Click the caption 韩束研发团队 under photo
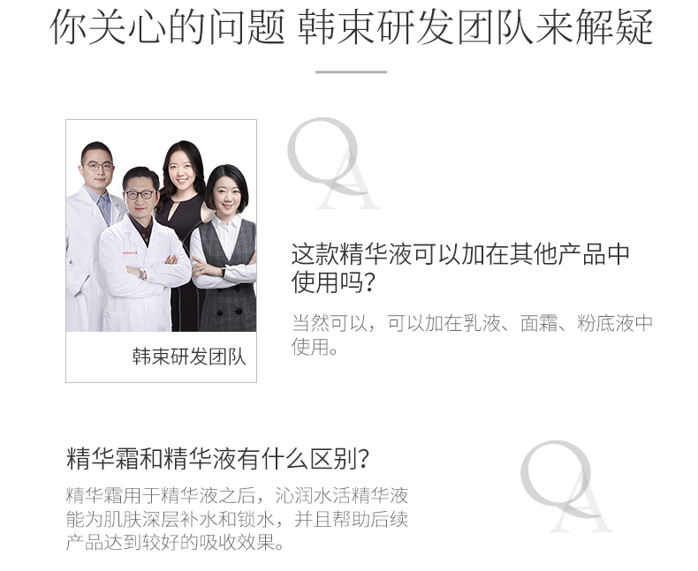698x571 pixels. (x=189, y=357)
